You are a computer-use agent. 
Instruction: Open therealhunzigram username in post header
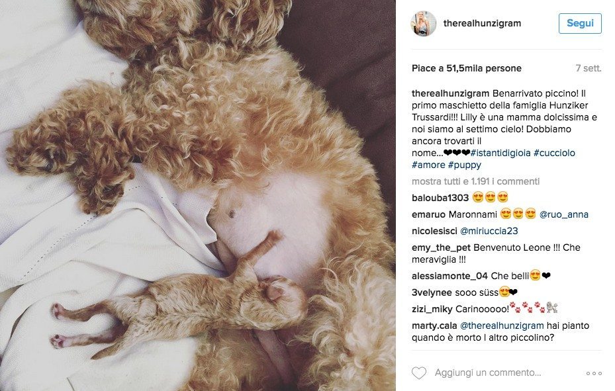point(482,24)
